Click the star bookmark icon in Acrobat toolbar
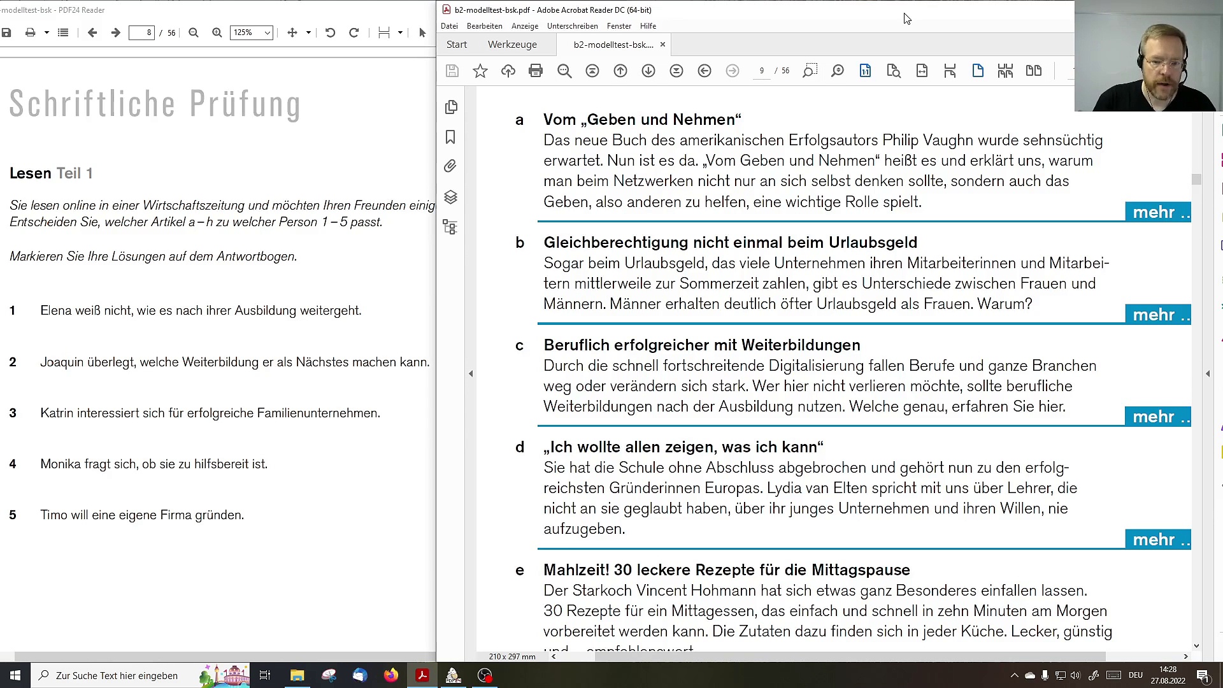Image resolution: width=1223 pixels, height=688 pixels. 480,71
